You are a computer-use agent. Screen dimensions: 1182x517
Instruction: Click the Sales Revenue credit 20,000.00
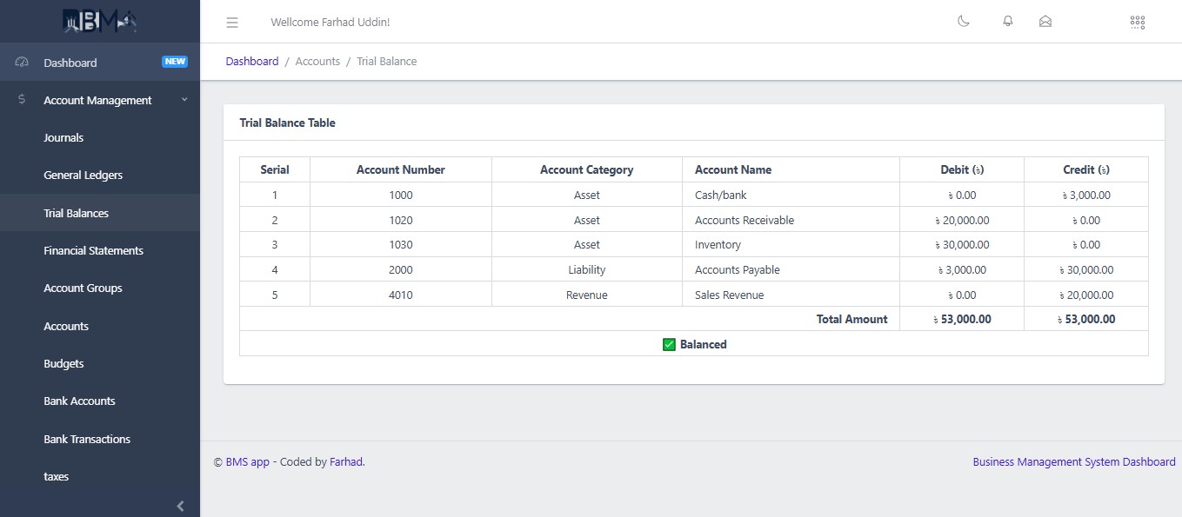1086,295
